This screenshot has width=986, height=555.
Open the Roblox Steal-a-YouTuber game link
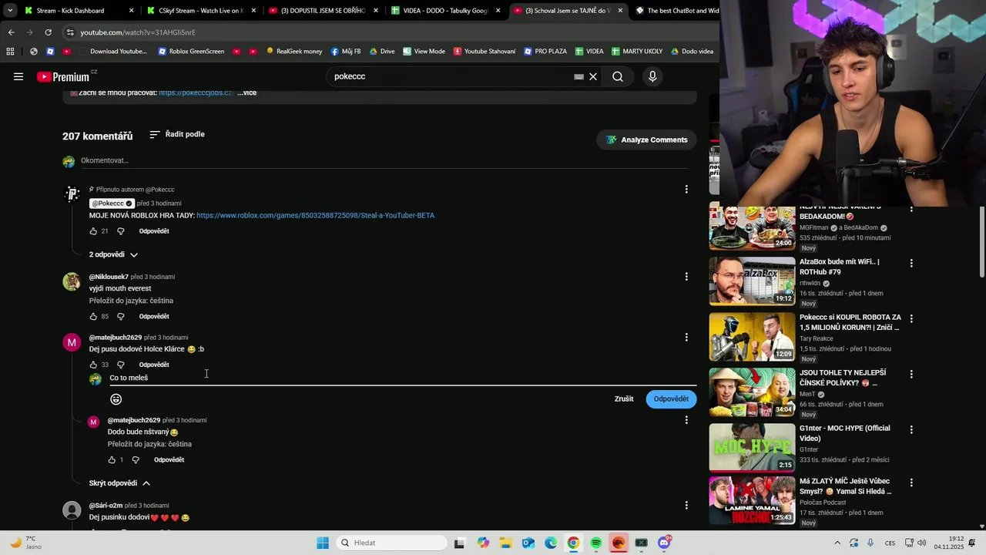pos(315,215)
